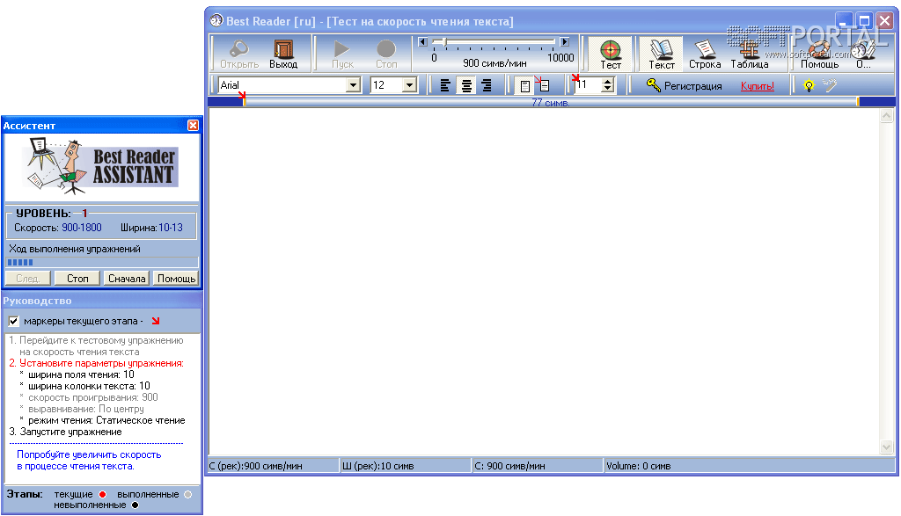Decrease the column width spinner value
Image resolution: width=901 pixels, height=516 pixels.
point(608,89)
